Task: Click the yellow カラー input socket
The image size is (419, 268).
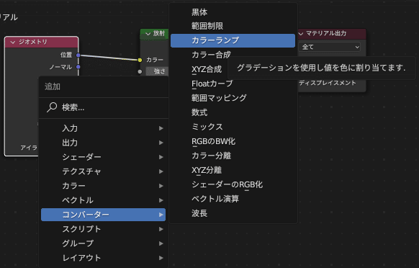Action: [x=140, y=60]
